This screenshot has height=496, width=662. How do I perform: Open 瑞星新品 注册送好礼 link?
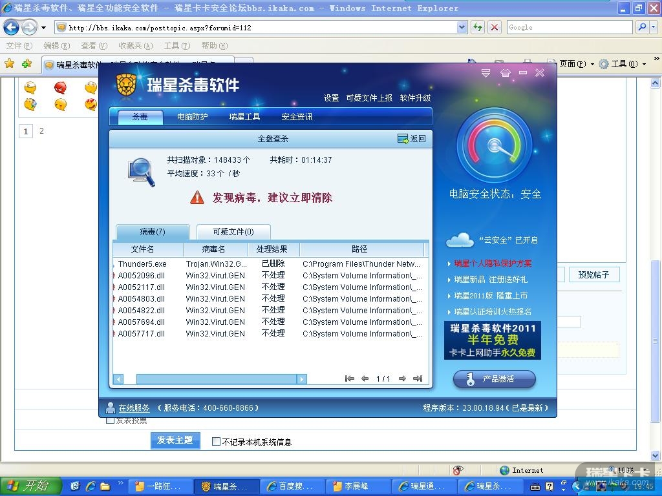(x=491, y=279)
